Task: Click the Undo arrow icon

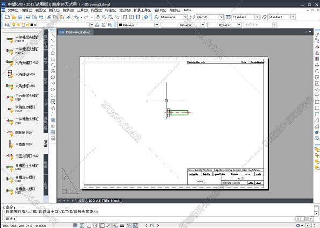Action: click(x=76, y=17)
